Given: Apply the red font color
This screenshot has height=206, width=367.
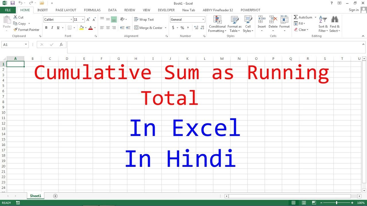Looking at the screenshot, I should click(91, 28).
